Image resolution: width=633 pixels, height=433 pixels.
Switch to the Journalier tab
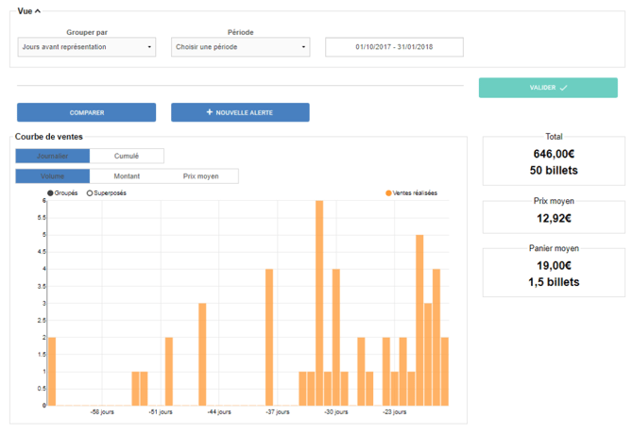click(x=53, y=157)
